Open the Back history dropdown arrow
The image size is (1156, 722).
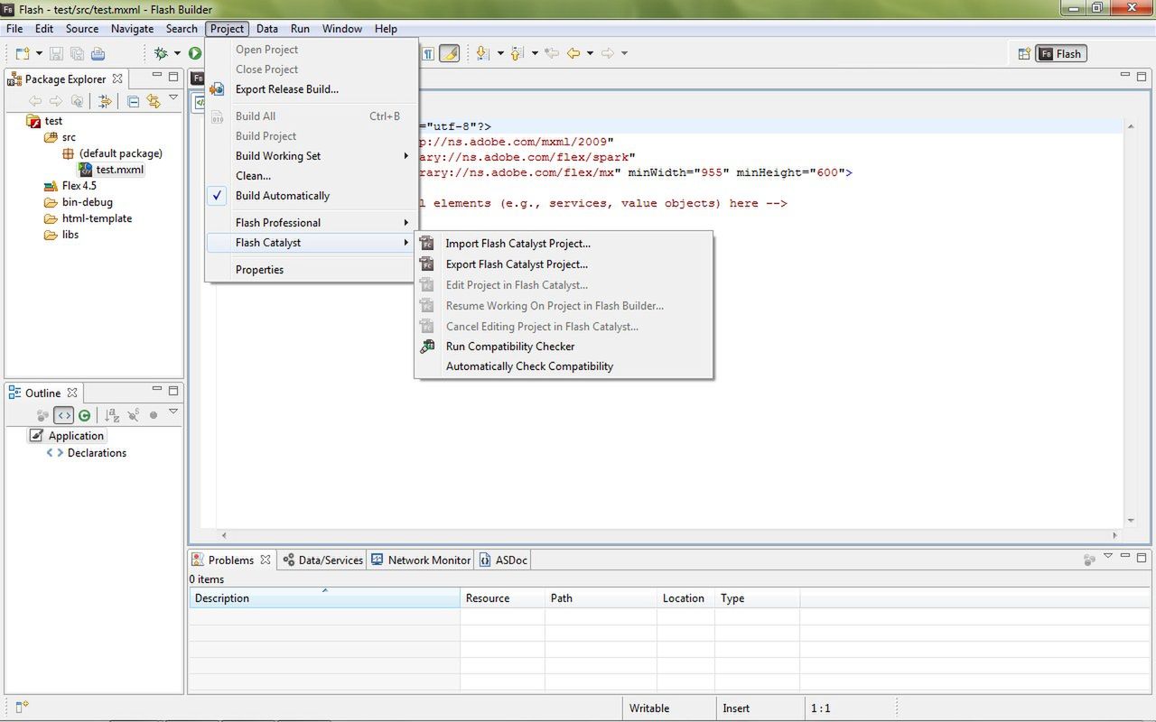tap(590, 53)
